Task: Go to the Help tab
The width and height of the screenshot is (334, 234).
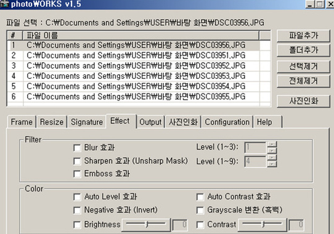Action: point(267,122)
